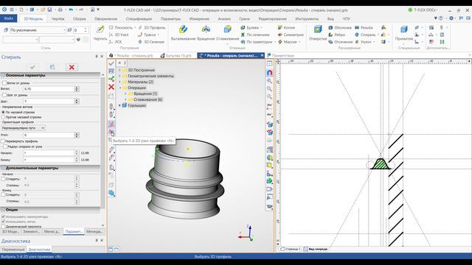Select the Оболочка (Shell) tool
This screenshot has width=472, height=265.
pos(340,28)
